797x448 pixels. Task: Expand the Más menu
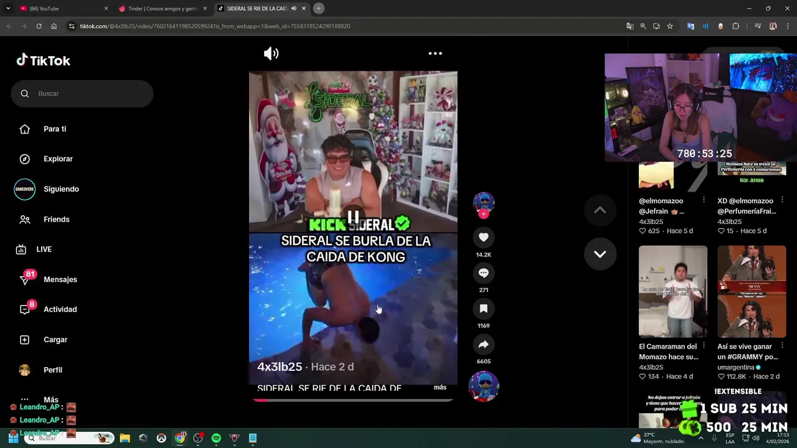pyautogui.click(x=50, y=399)
